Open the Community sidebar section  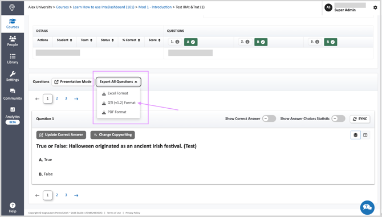point(13,94)
